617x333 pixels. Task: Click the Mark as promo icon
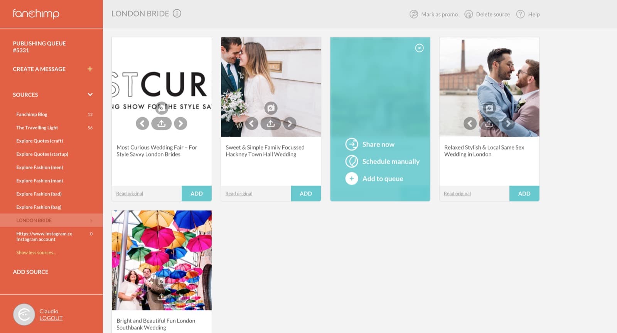[x=414, y=14]
